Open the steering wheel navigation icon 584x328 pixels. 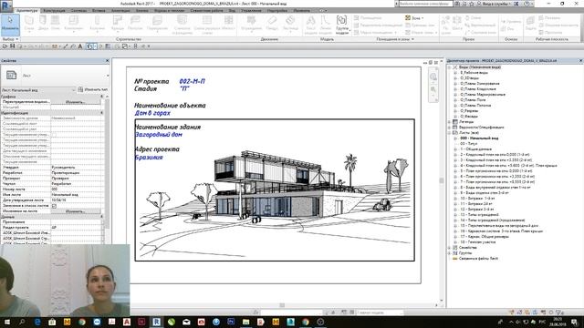(x=433, y=77)
